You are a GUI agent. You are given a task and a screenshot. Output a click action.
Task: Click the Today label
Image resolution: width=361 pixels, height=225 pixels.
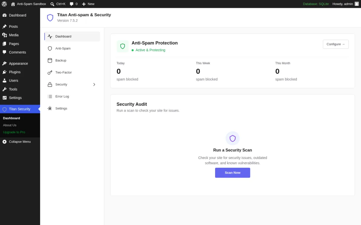[121, 63]
